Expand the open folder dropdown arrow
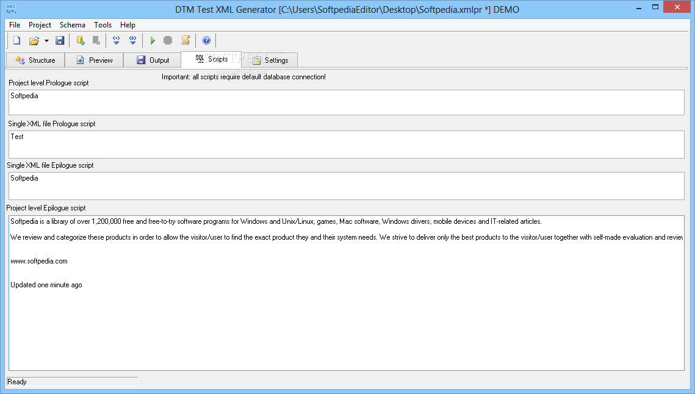The height and width of the screenshot is (394, 695). click(46, 41)
